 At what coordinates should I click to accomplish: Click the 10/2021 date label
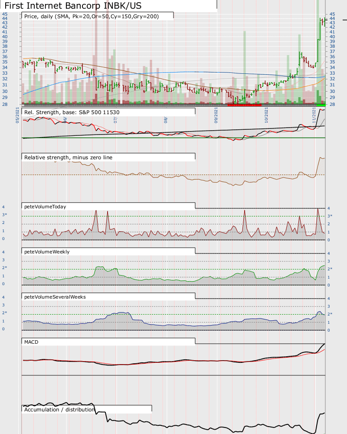pos(266,115)
